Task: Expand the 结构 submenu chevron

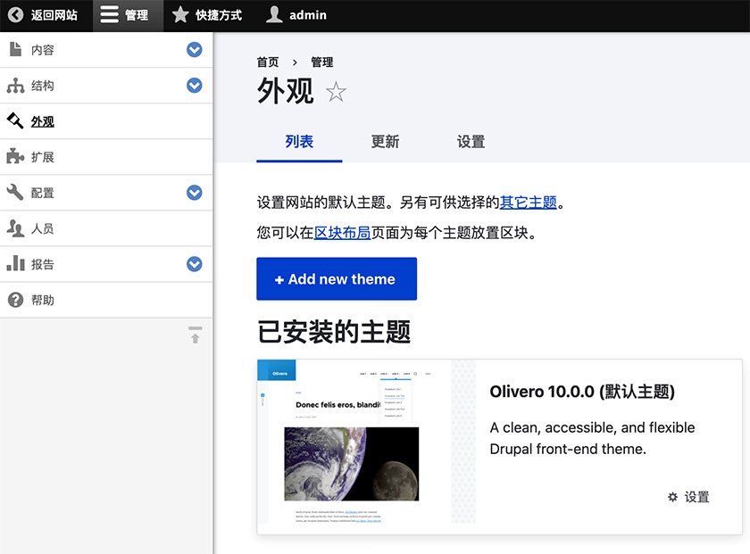Action: 194,86
